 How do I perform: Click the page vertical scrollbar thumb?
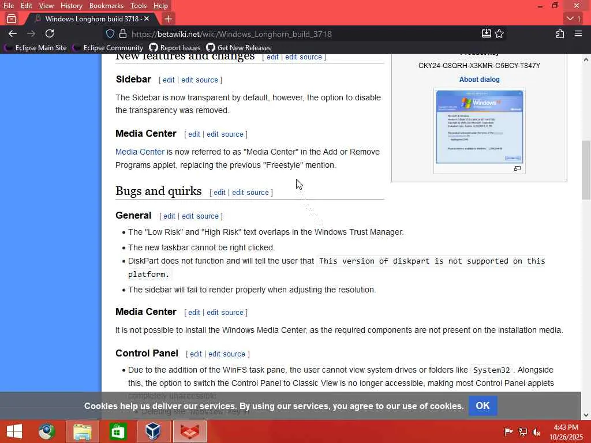pos(586,170)
